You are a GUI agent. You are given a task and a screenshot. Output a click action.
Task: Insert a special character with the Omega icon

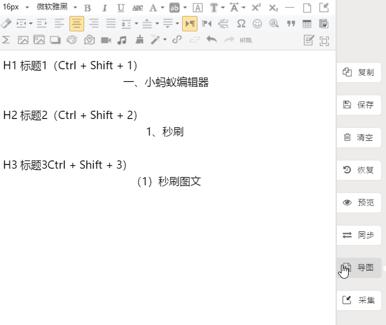click(241, 24)
